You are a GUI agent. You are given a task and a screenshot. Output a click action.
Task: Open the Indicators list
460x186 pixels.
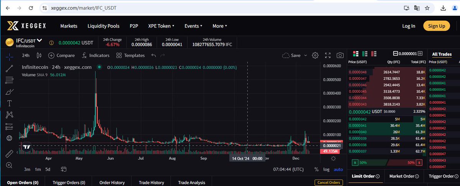pyautogui.click(x=95, y=55)
